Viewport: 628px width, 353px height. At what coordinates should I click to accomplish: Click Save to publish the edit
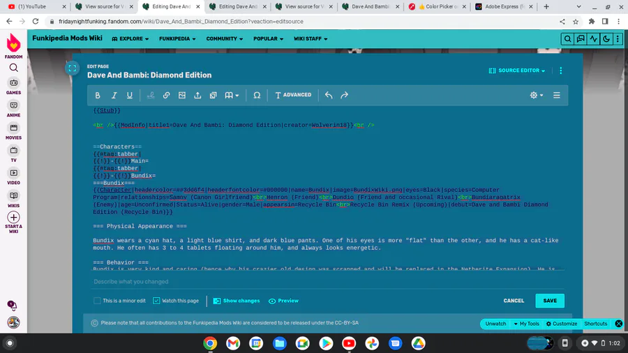coord(550,301)
